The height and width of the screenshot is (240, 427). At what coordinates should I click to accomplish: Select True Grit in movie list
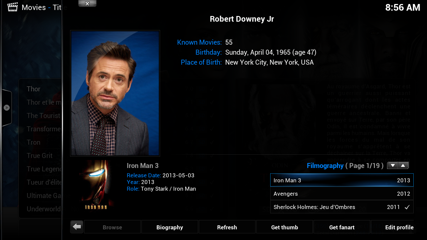[40, 155]
